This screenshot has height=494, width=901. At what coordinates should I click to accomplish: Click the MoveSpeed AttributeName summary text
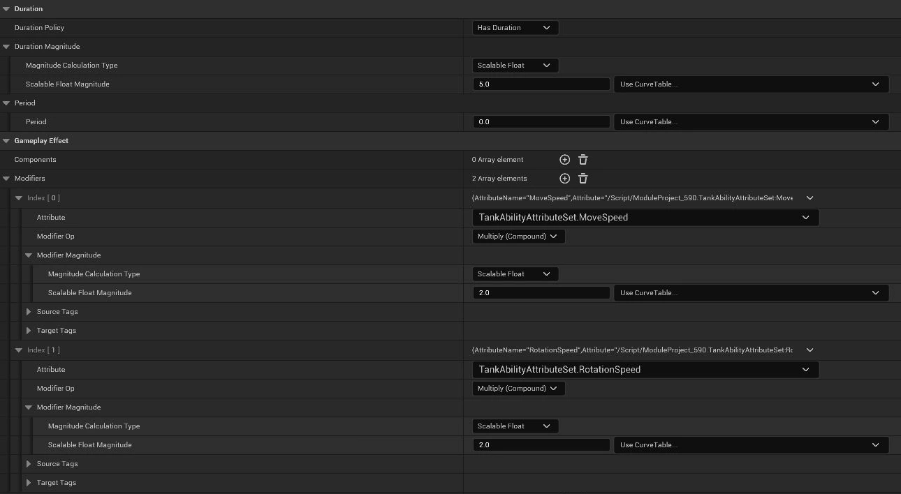point(632,198)
